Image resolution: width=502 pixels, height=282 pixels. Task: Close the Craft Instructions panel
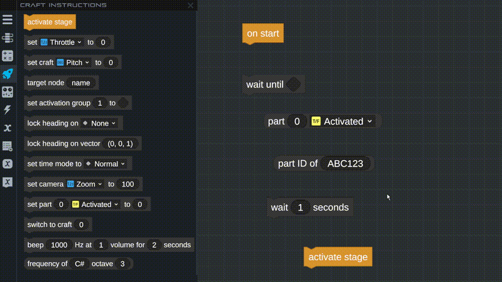click(x=190, y=5)
